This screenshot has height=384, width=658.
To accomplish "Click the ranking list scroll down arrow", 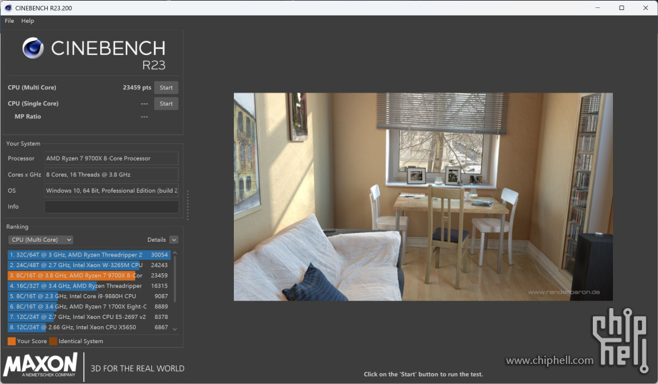I will tap(175, 329).
